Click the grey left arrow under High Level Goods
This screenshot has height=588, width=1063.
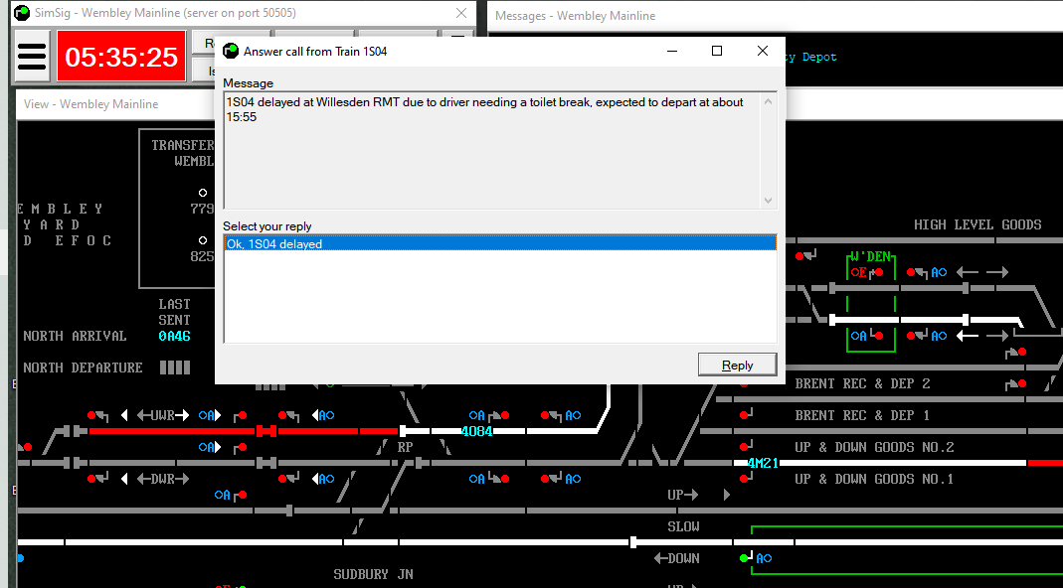pos(968,272)
